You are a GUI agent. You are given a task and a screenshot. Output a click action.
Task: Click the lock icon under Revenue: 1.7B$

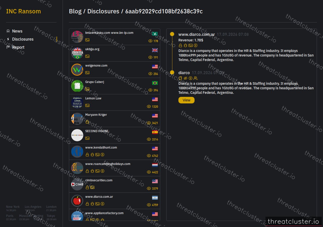click(x=180, y=46)
